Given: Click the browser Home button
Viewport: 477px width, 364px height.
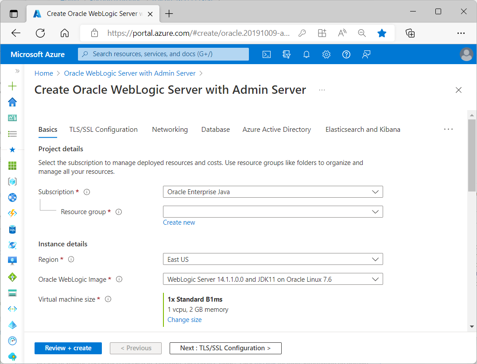Looking at the screenshot, I should point(65,33).
